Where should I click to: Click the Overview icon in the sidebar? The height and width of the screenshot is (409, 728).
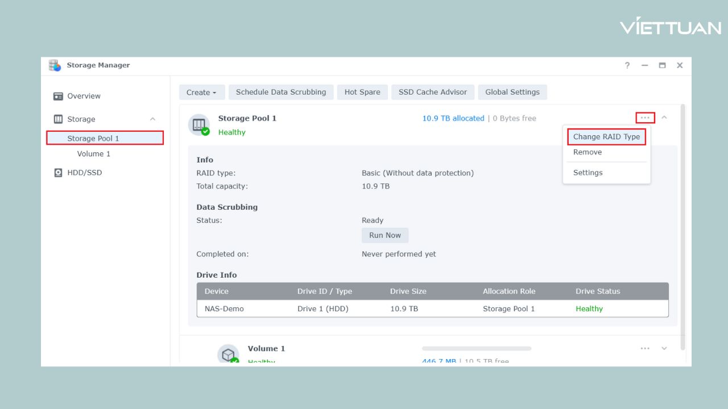[59, 96]
